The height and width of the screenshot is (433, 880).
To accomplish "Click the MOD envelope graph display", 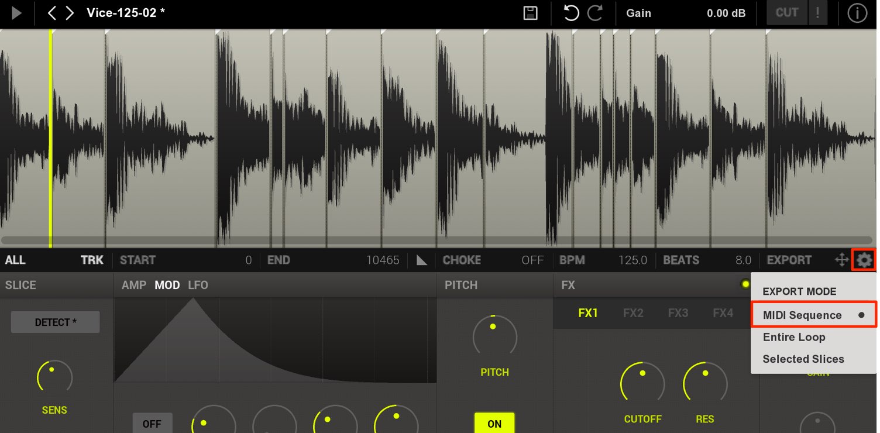I will (x=275, y=340).
